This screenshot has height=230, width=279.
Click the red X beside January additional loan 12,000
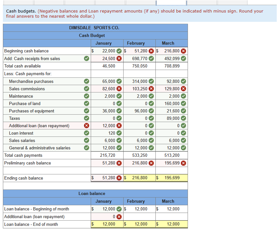tap(119, 126)
